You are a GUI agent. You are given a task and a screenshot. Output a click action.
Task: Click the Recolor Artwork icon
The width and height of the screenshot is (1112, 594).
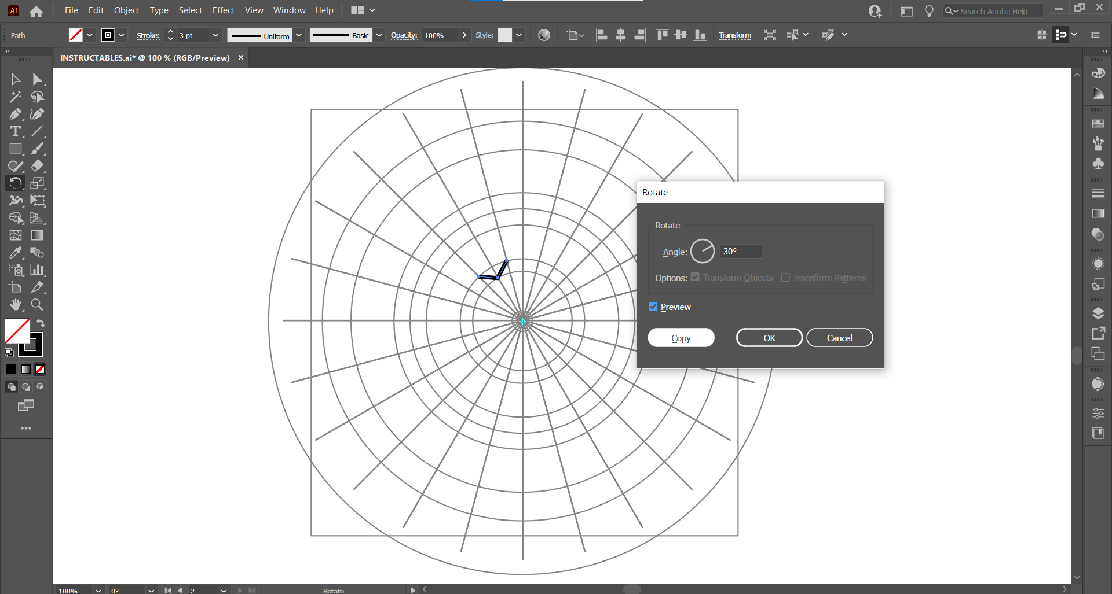544,35
